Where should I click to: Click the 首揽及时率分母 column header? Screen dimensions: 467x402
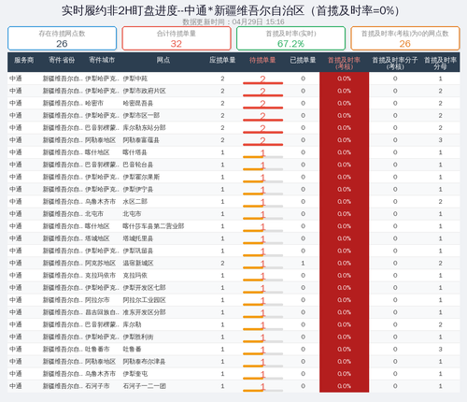tap(440, 64)
